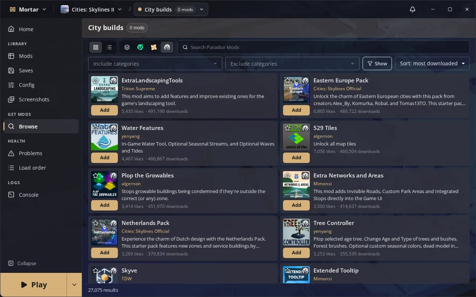Click the Cities: Skylines II game icon

point(65,9)
